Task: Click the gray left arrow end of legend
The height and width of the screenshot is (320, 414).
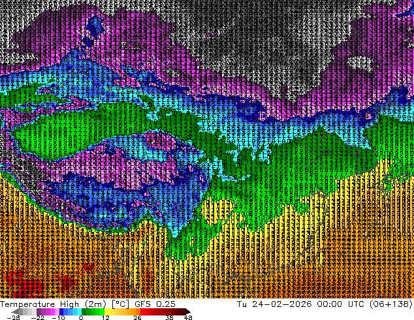Action: (14, 312)
